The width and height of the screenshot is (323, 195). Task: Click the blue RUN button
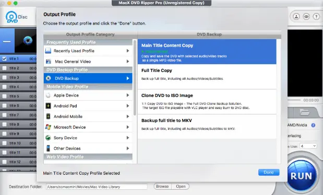302,176
